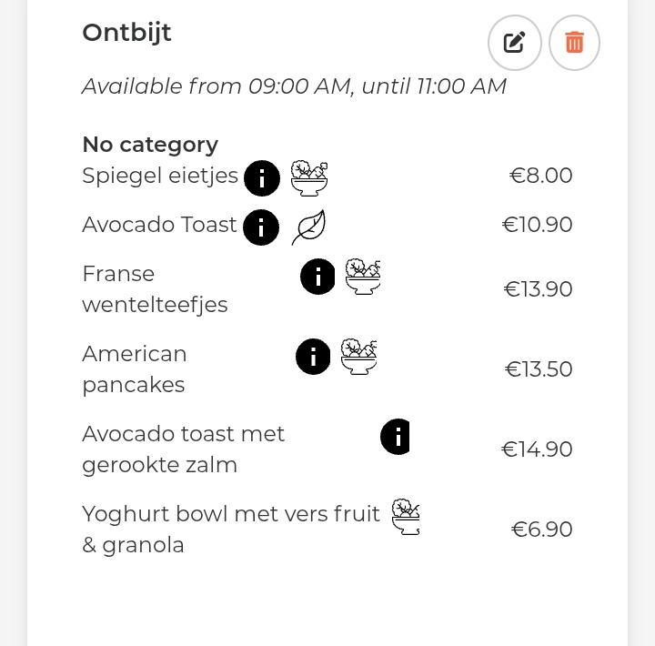Open the Franse wentelteefjes item
The width and height of the screenshot is (655, 646).
(155, 288)
